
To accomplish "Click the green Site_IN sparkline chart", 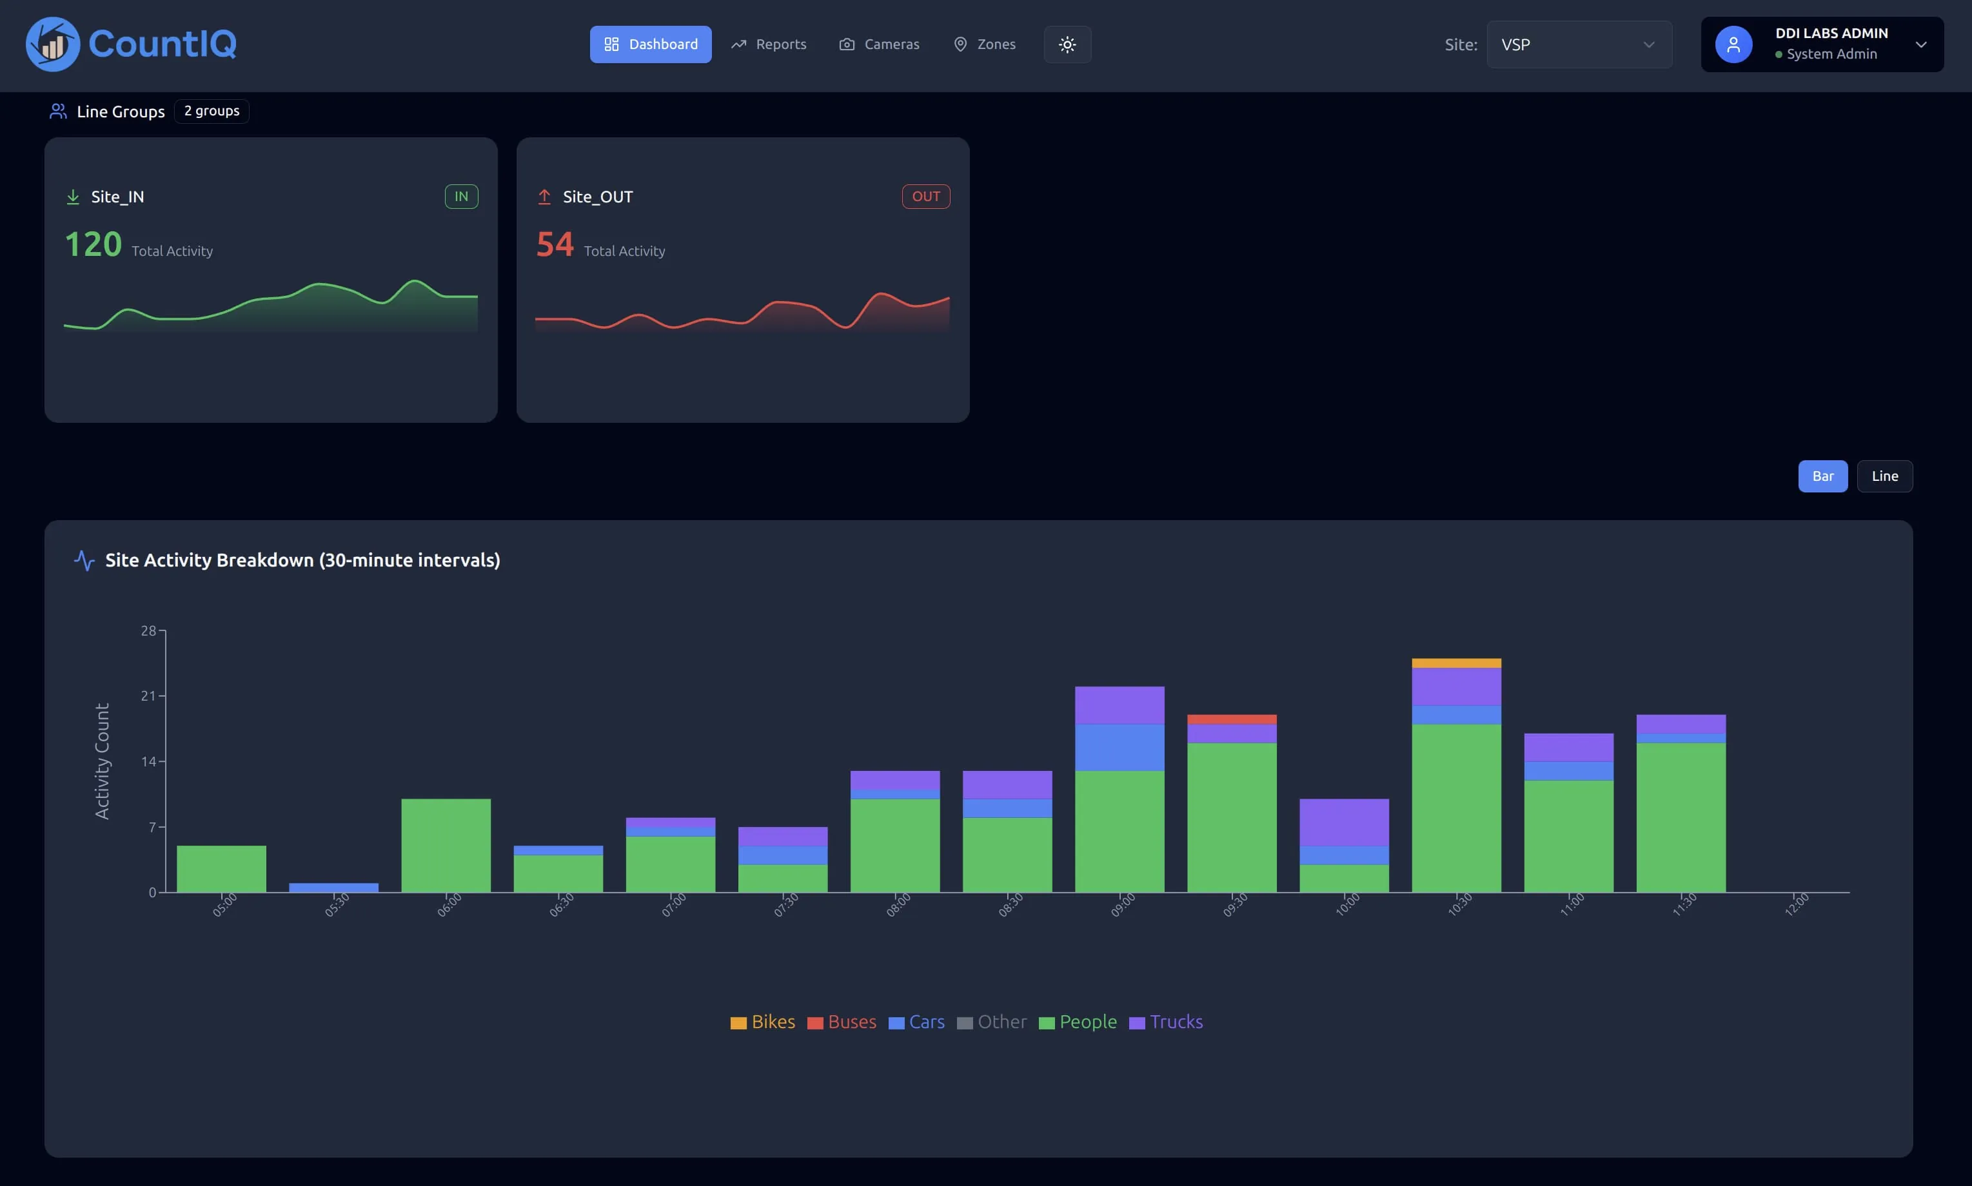I will pos(270,307).
